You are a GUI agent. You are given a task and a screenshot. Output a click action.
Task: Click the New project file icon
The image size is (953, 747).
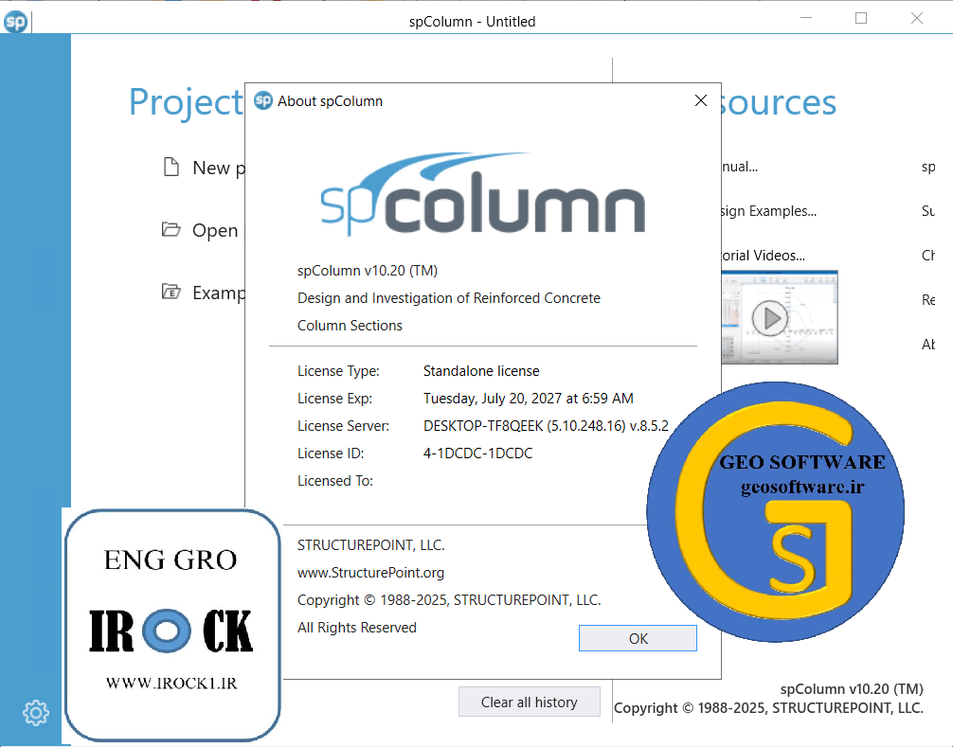(x=171, y=168)
